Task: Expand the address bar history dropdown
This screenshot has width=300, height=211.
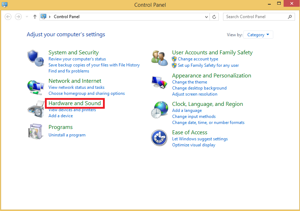Action: (x=206, y=17)
